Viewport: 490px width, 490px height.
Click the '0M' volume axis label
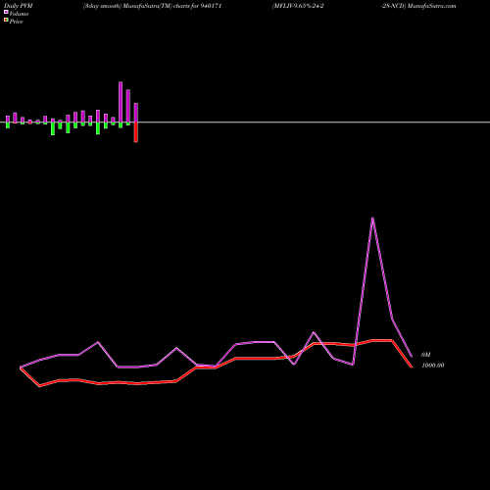click(426, 355)
